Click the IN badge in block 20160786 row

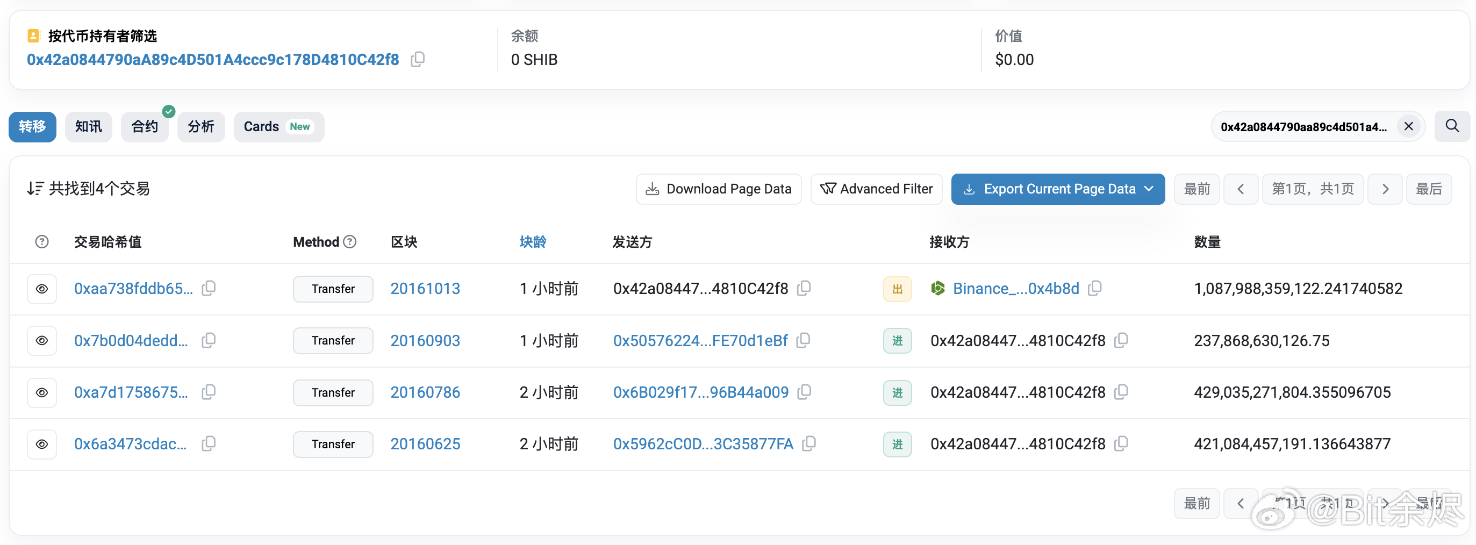click(897, 392)
